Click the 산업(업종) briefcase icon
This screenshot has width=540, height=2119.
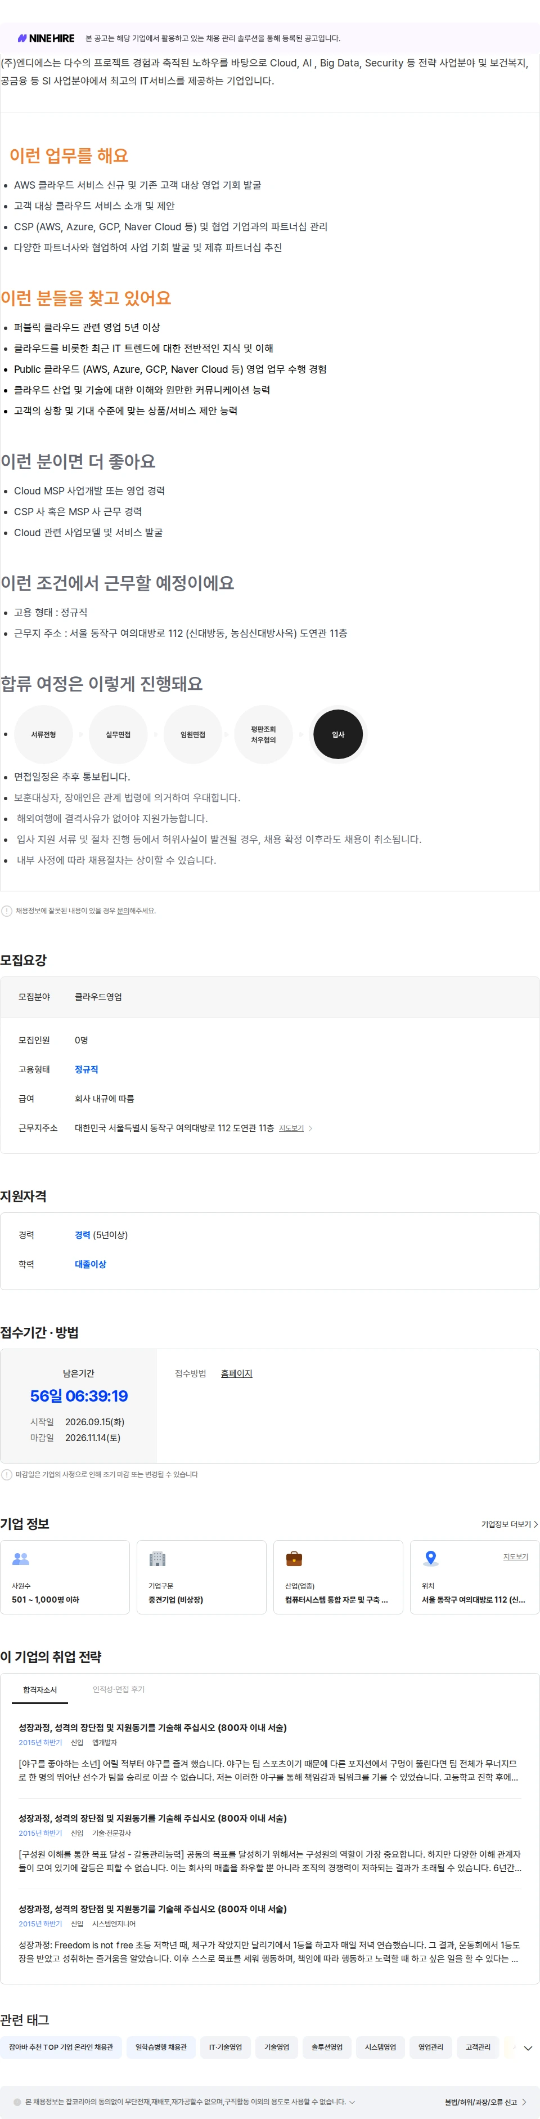point(294,1558)
